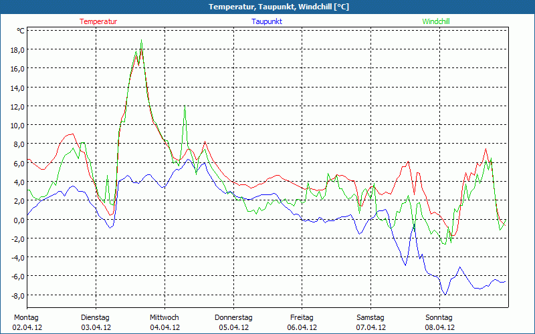Click the date 08.04.12

tap(440, 327)
